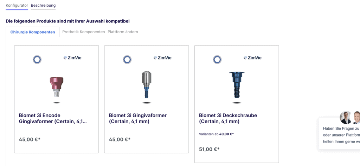Open the Haben Sie Fragen chat popup
The width and height of the screenshot is (360, 166).
339,135
